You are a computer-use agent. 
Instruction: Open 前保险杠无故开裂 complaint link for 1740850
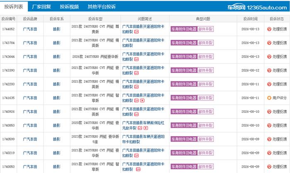point(143,125)
